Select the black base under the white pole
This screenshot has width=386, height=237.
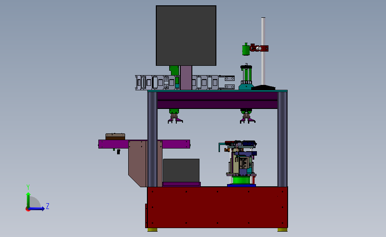264,87
